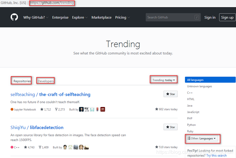
Task: Expand the Explore menu
Action: point(80,18)
